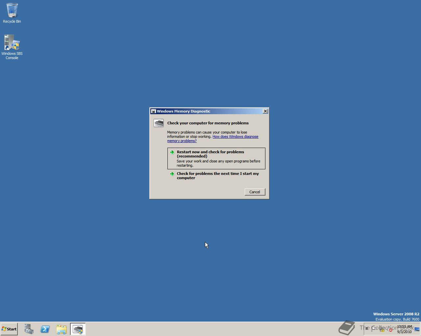Image resolution: width=421 pixels, height=336 pixels.
Task: Click the green arrow beside Check for problems next time
Action: (x=172, y=174)
